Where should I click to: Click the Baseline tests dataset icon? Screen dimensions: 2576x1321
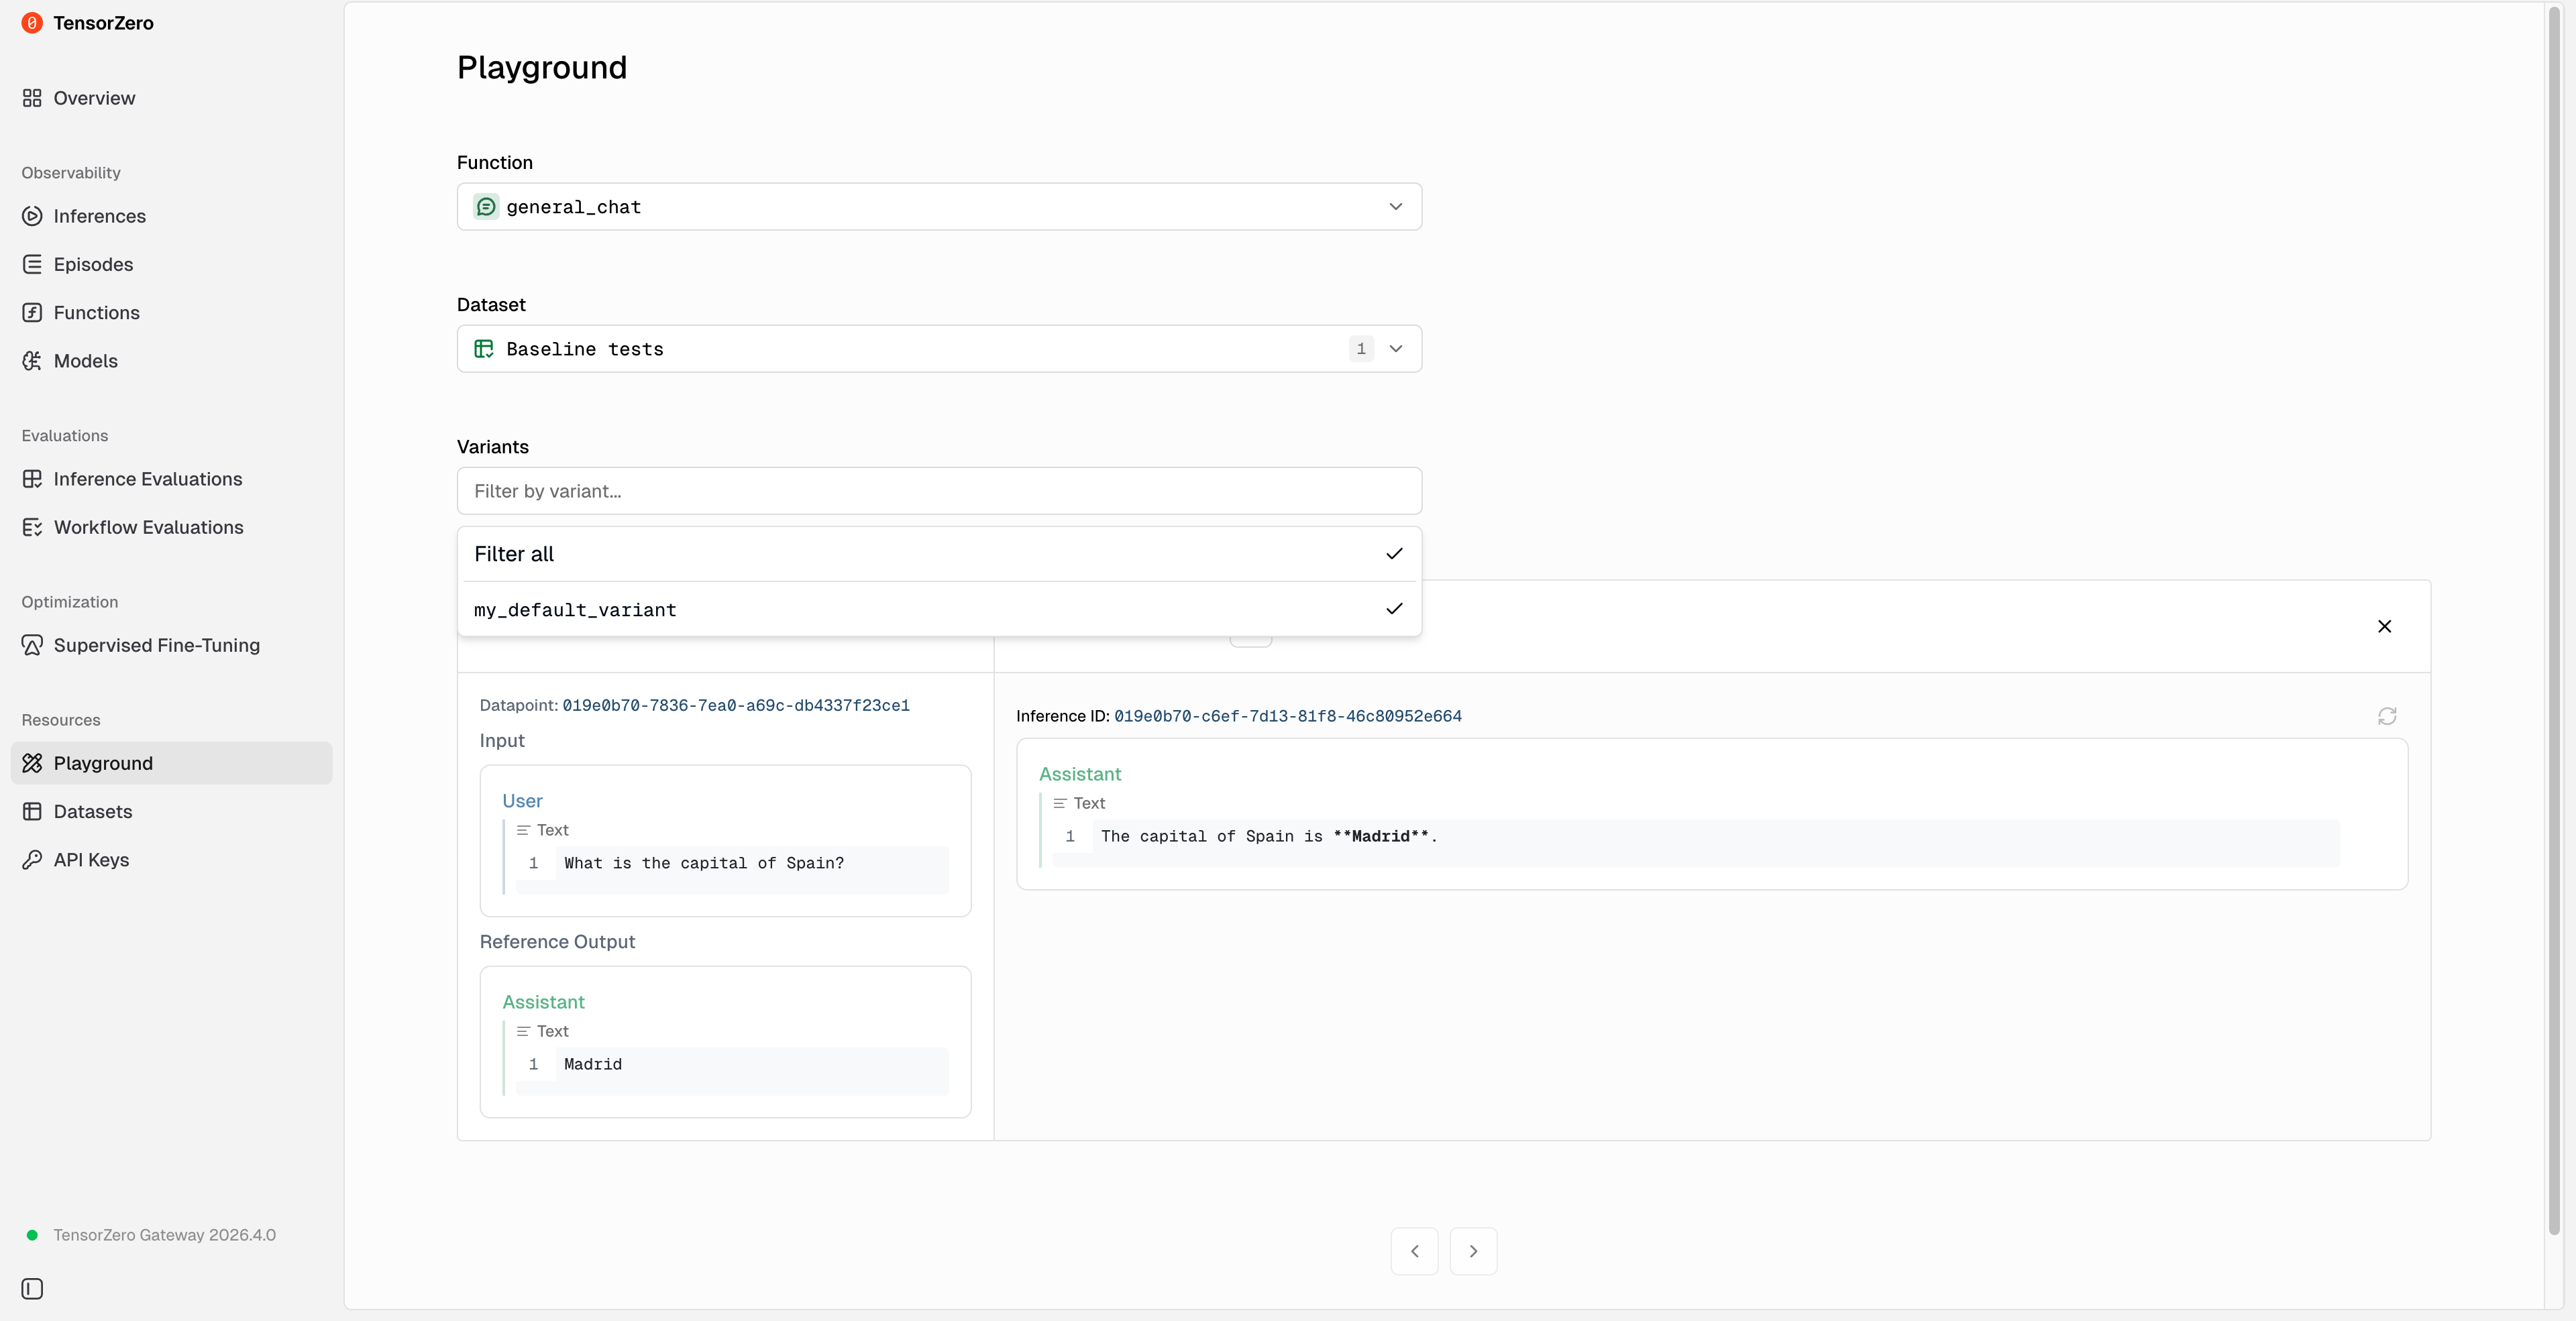[x=484, y=349]
